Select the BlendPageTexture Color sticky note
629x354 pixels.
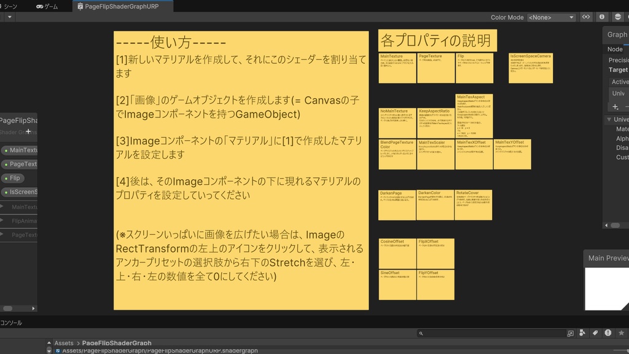pos(397,154)
